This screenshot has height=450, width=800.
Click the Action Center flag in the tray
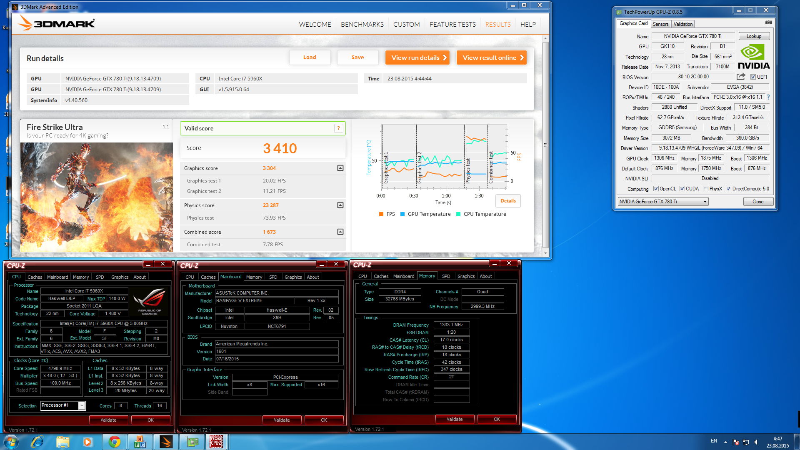click(x=736, y=442)
